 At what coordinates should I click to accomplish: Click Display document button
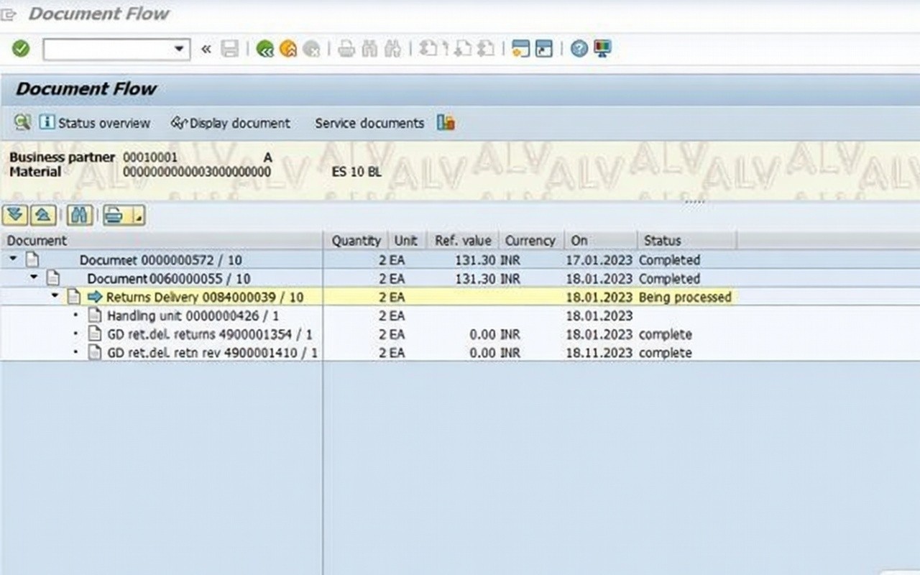pyautogui.click(x=231, y=123)
